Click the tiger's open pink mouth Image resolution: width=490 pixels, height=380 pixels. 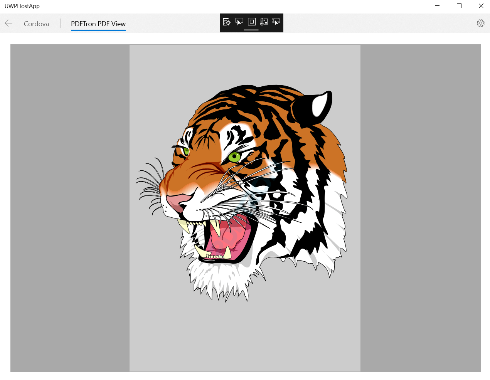230,238
